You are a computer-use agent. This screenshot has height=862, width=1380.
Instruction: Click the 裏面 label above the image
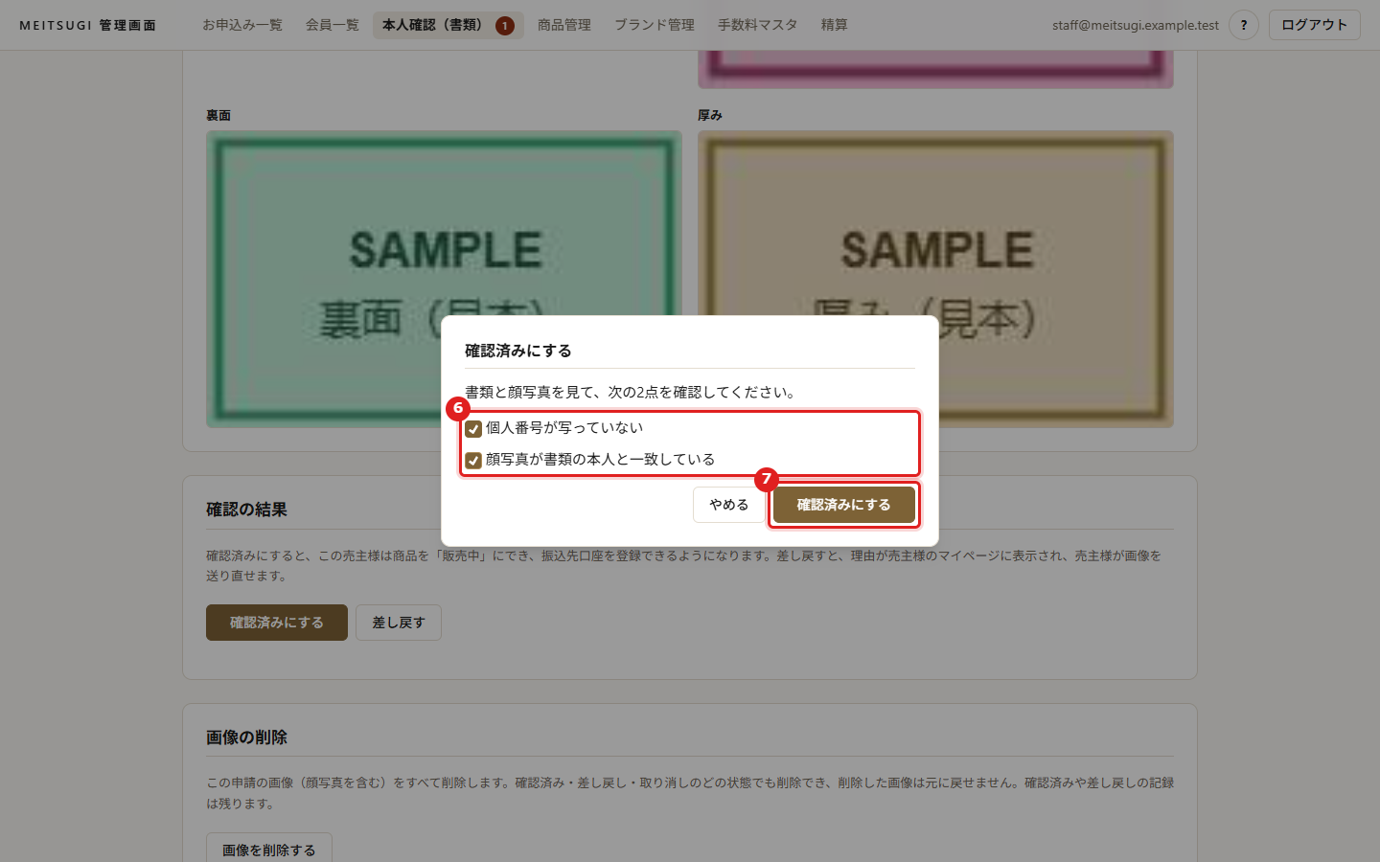point(218,115)
